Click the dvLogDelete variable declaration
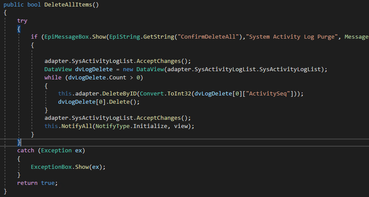 click(94, 69)
